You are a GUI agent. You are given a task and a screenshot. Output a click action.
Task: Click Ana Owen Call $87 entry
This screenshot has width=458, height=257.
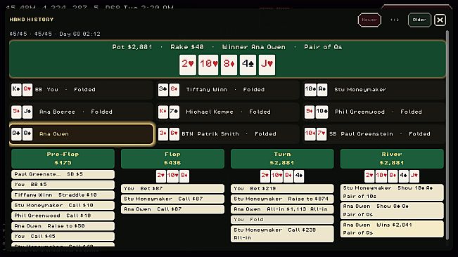(172, 209)
